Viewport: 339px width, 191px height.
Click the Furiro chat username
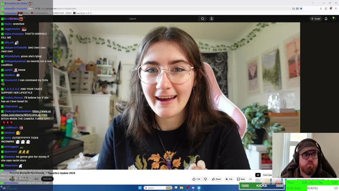point(8,138)
